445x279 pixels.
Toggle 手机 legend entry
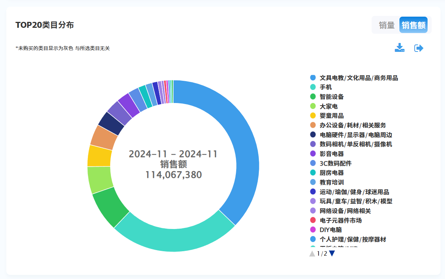coord(321,87)
